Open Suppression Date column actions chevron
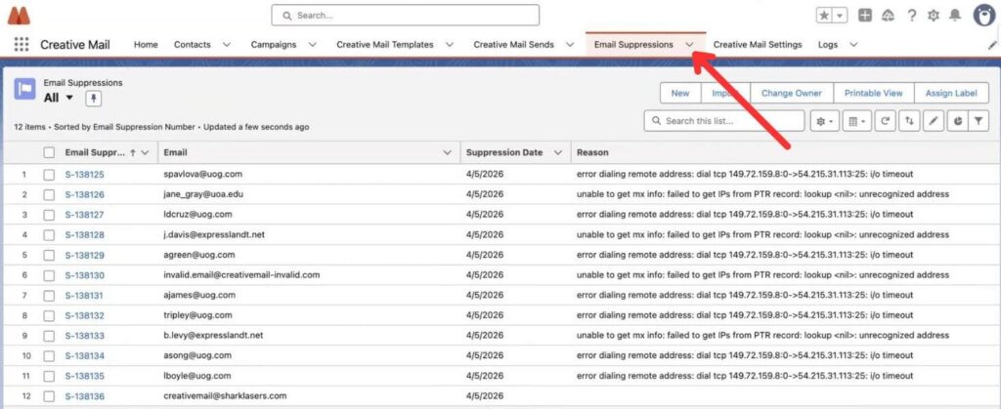This screenshot has height=409, width=1001. point(558,153)
